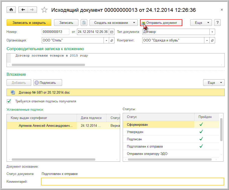229x190 pixels.
Task: Click the horizontal scrollbar of the signatures table
Action: pyautogui.click(x=54, y=160)
